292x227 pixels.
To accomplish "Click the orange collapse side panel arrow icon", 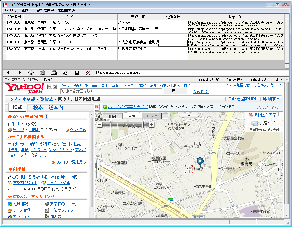I will point(97,107).
